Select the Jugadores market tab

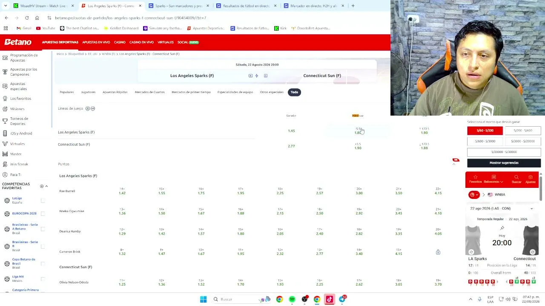pyautogui.click(x=88, y=92)
